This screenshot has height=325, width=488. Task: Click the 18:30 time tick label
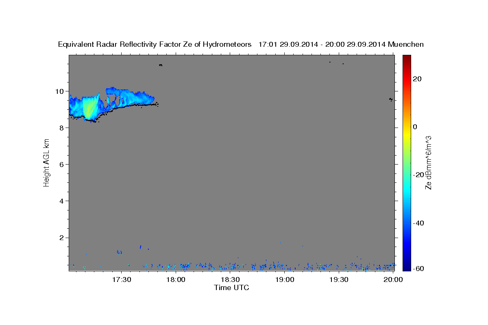pos(231,279)
